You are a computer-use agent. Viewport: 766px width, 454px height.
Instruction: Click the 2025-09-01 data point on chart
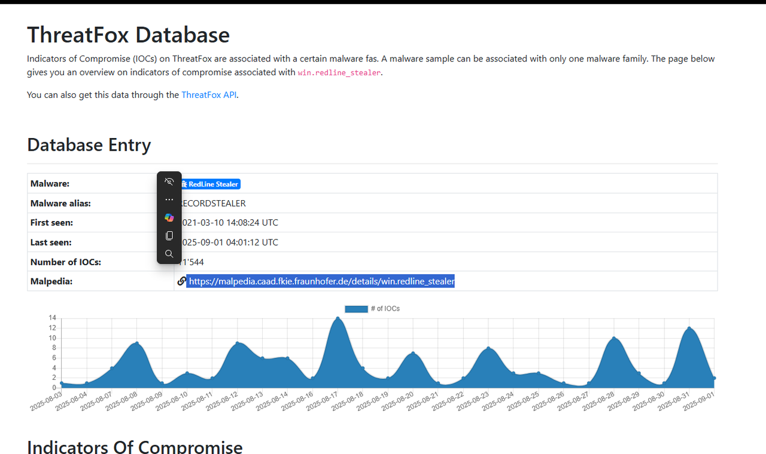tap(714, 378)
